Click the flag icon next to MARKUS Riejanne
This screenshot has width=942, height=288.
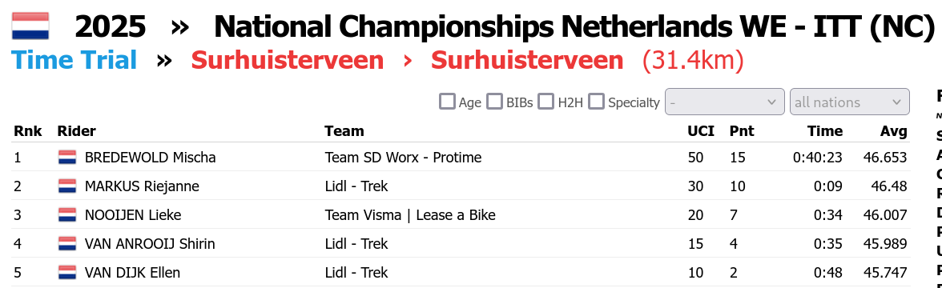click(x=67, y=186)
